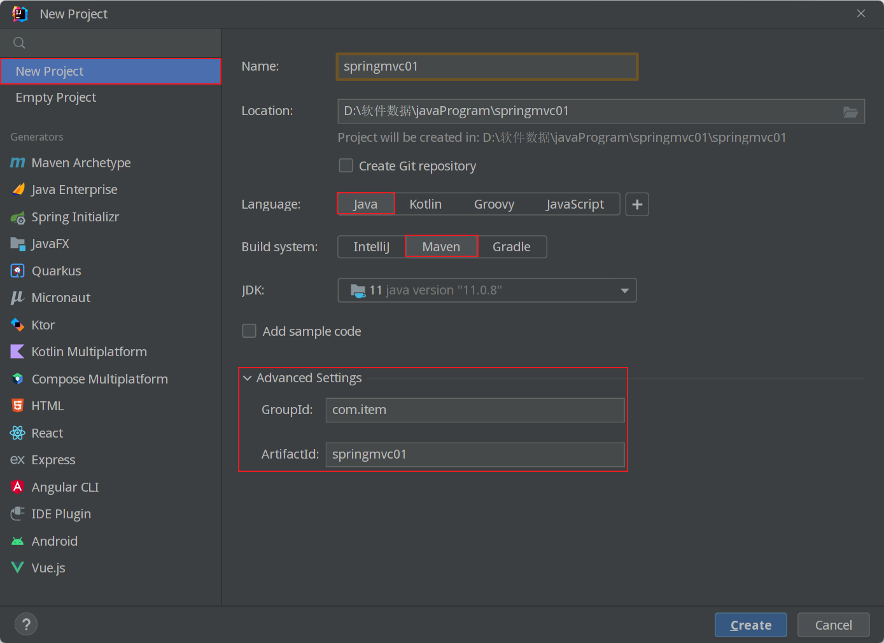The width and height of the screenshot is (884, 643).
Task: Click the Quarkus generator icon
Action: (18, 271)
